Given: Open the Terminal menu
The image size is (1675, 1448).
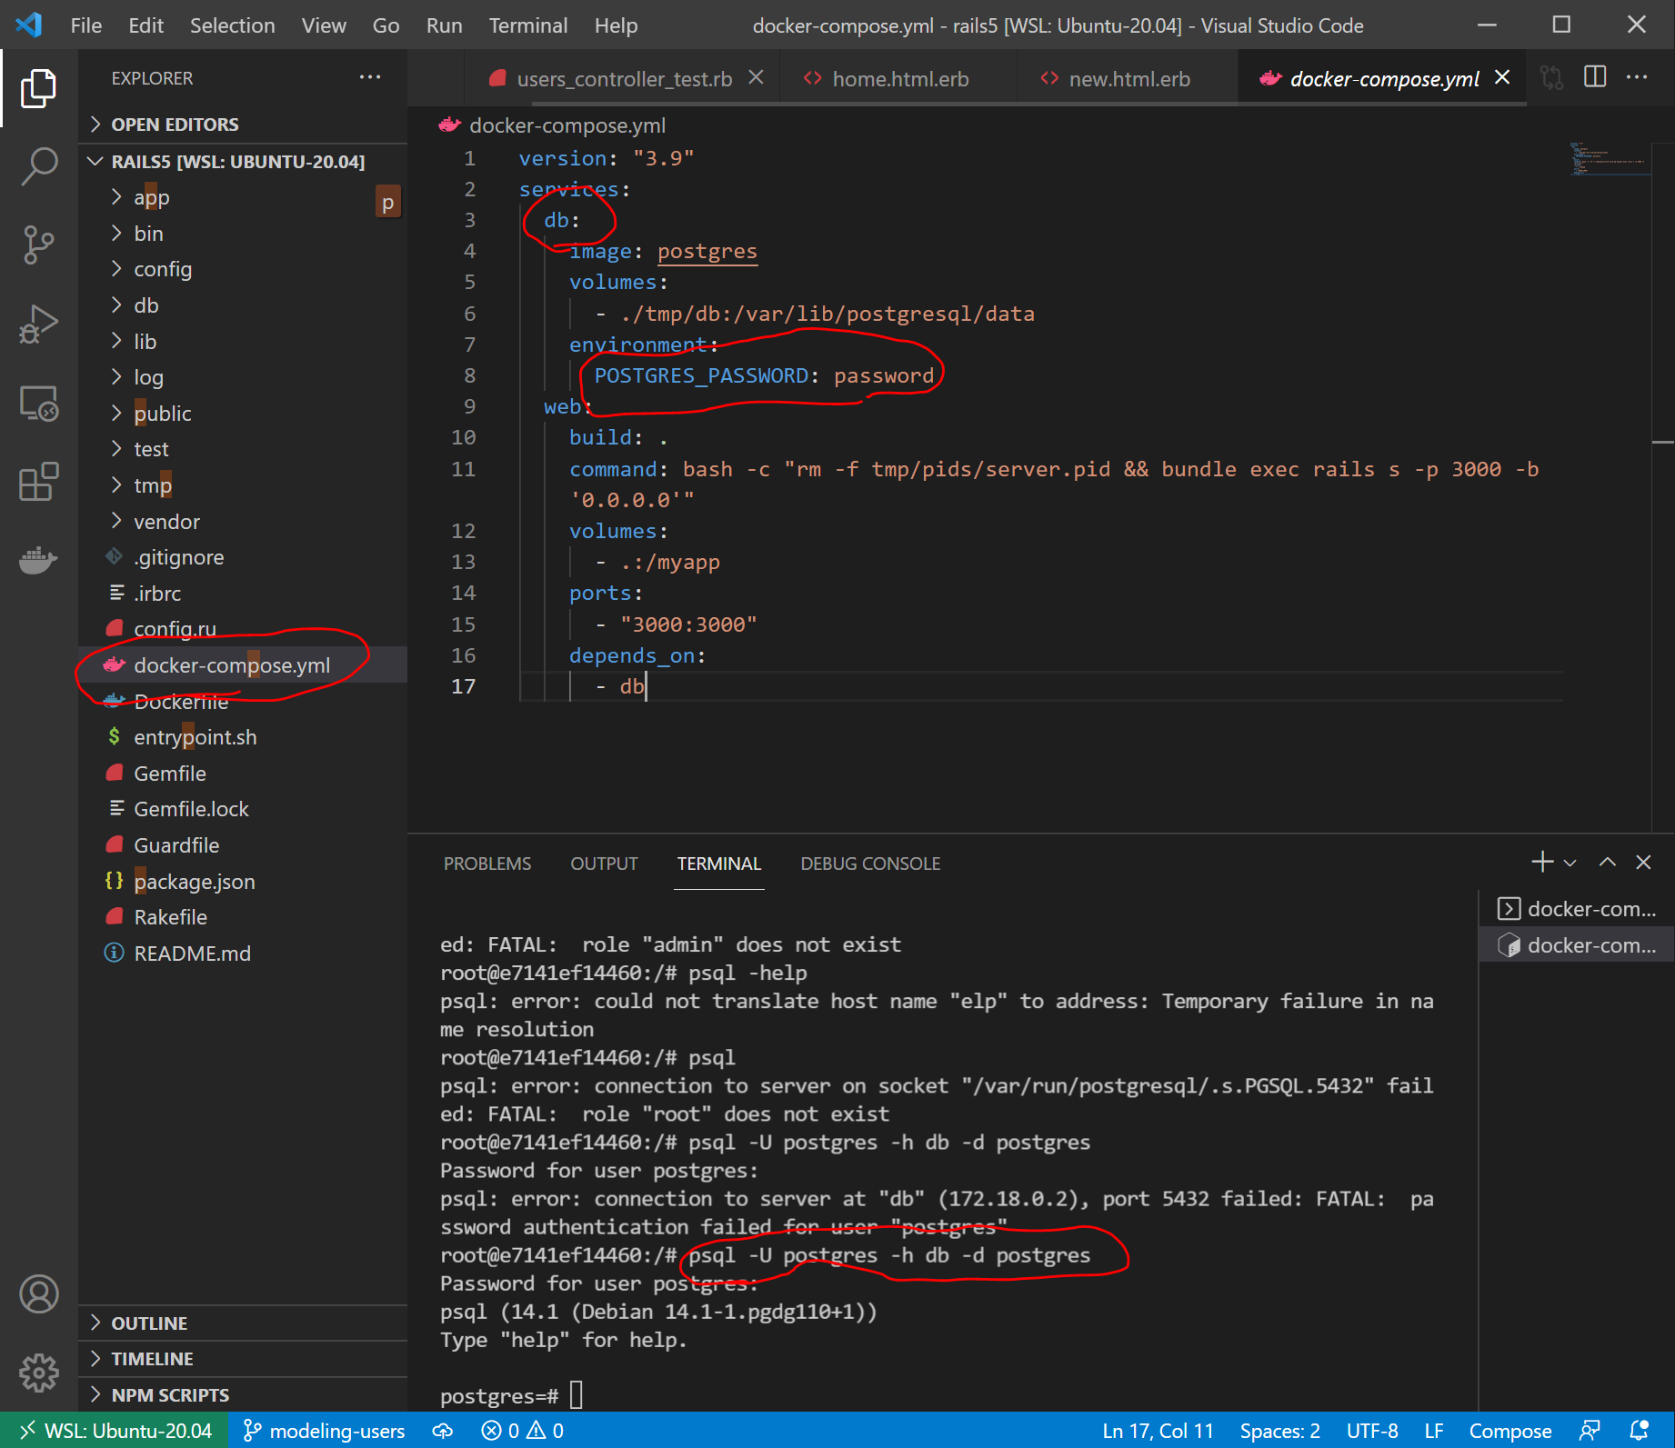Looking at the screenshot, I should click(528, 25).
